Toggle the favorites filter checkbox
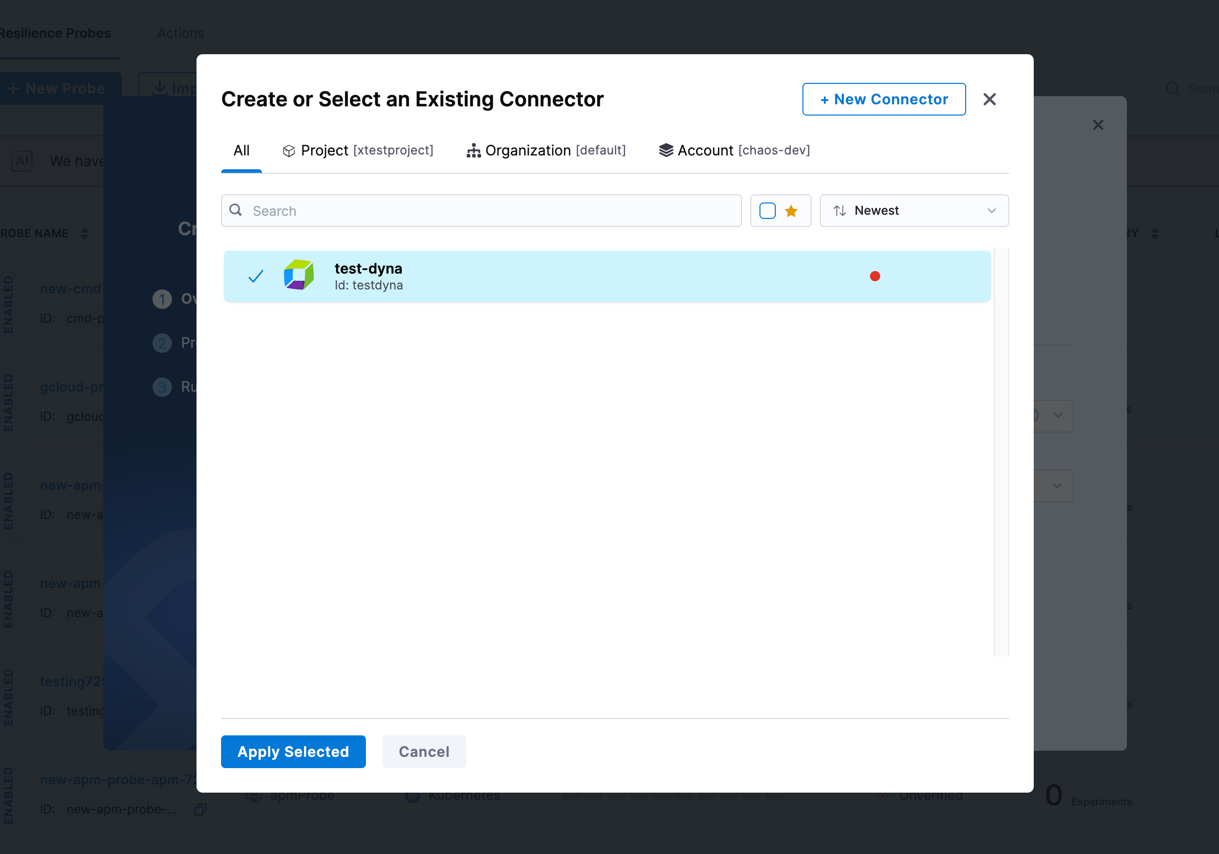Viewport: 1219px width, 854px height. click(x=768, y=211)
